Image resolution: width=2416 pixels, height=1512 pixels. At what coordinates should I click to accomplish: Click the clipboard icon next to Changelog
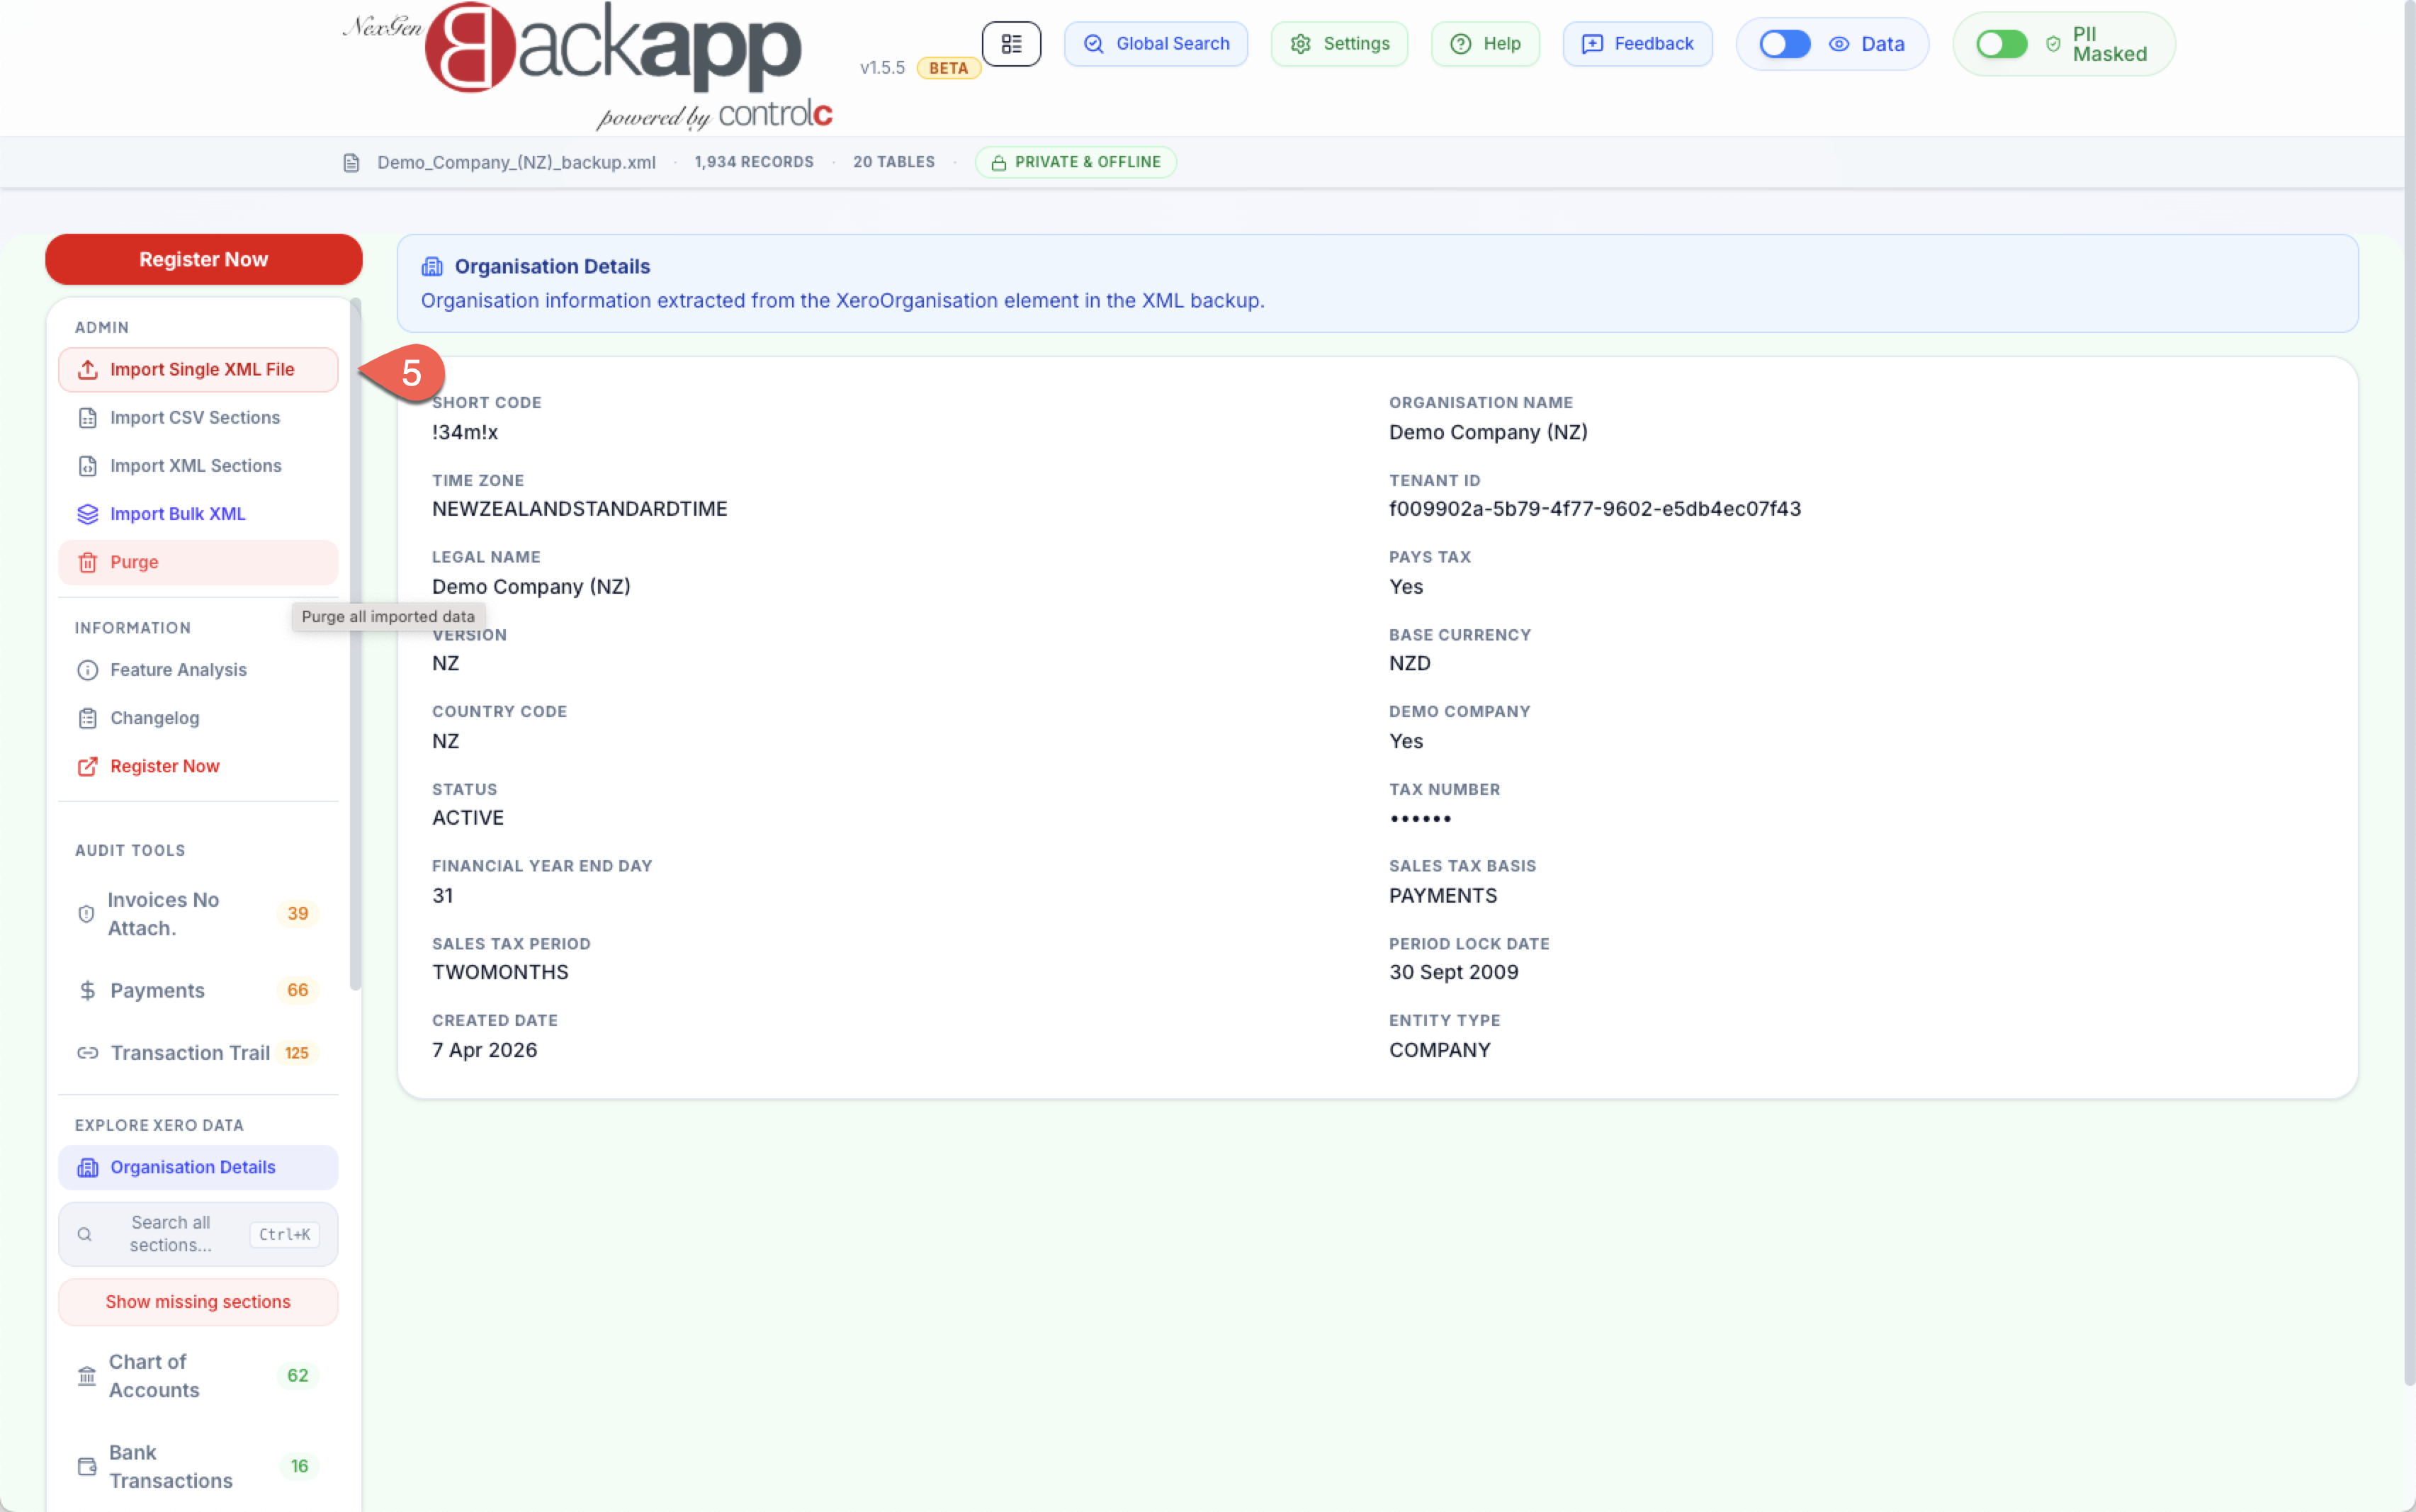[88, 718]
